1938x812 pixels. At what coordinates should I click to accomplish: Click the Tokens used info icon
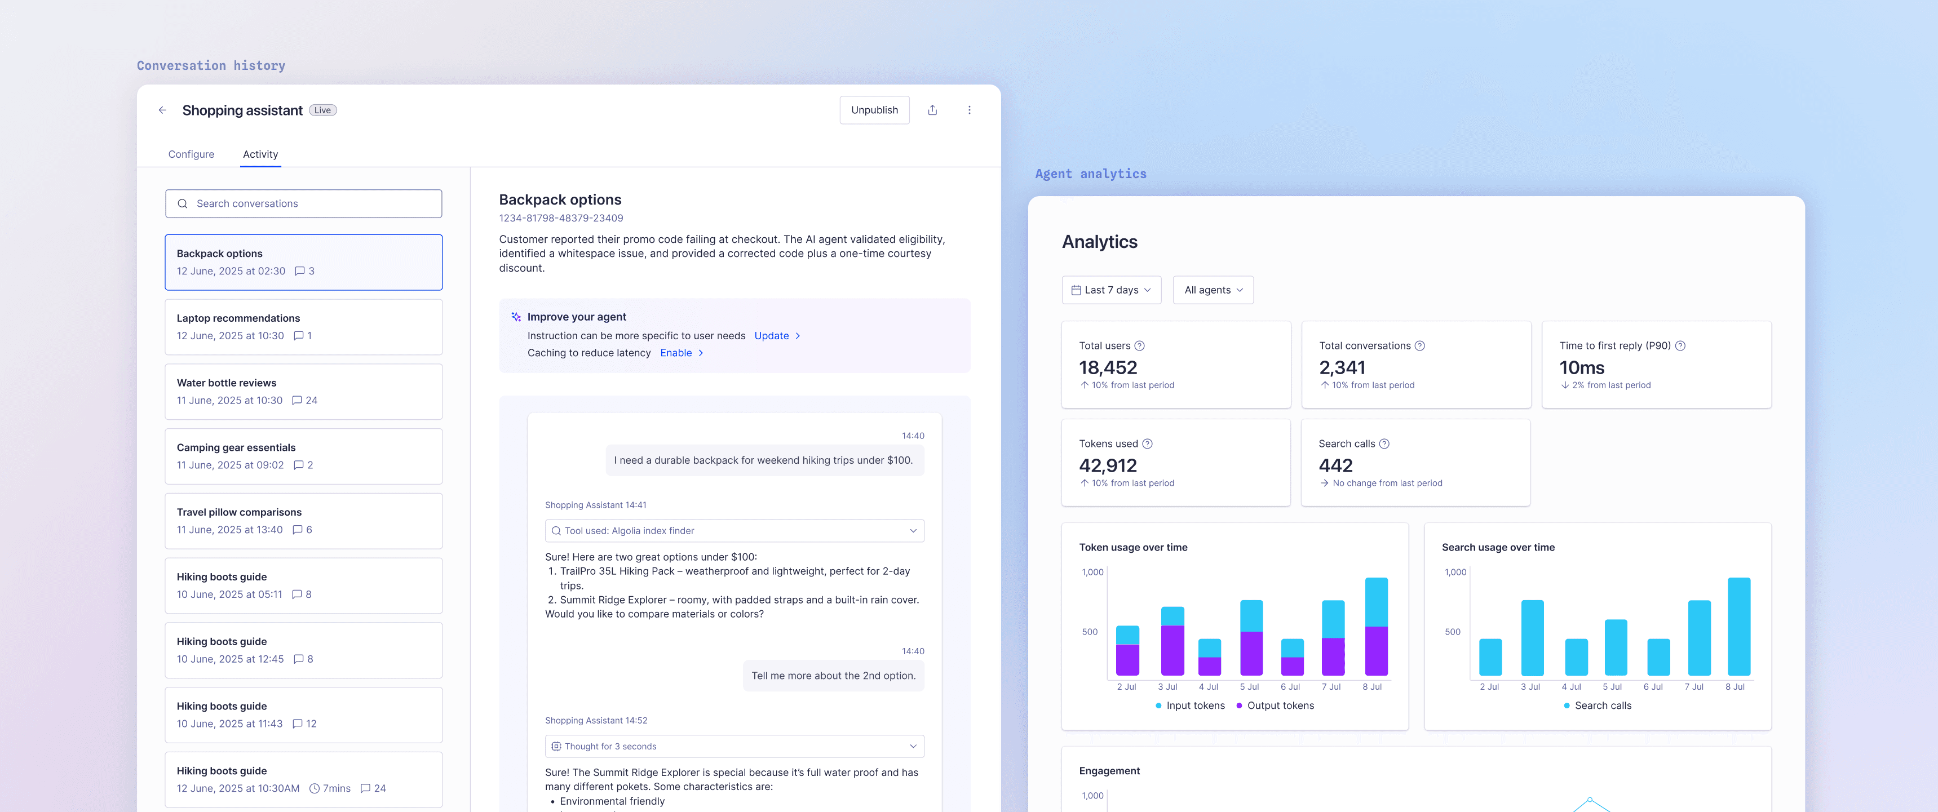pos(1147,443)
